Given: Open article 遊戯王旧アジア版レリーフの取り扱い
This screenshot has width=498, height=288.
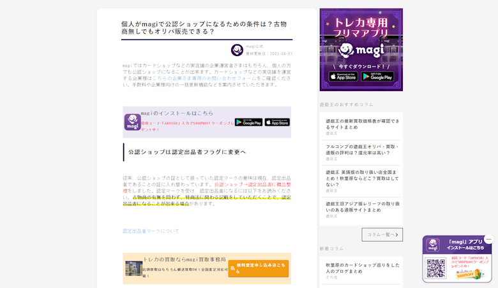Looking at the screenshot, I should point(362,206).
